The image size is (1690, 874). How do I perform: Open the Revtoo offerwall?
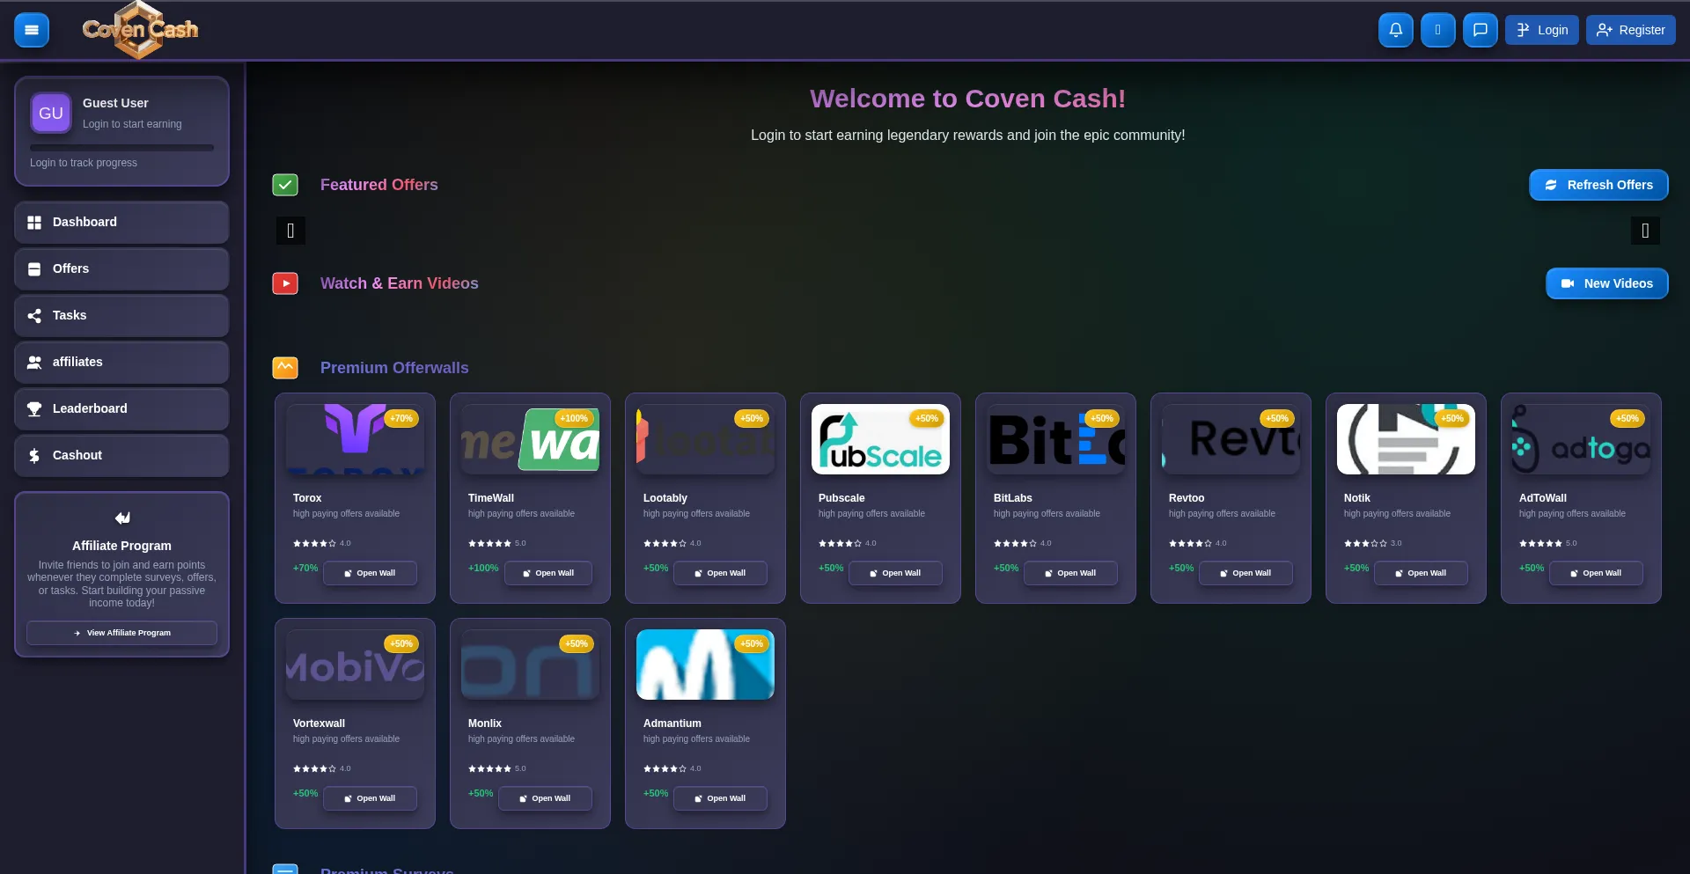[x=1245, y=573]
